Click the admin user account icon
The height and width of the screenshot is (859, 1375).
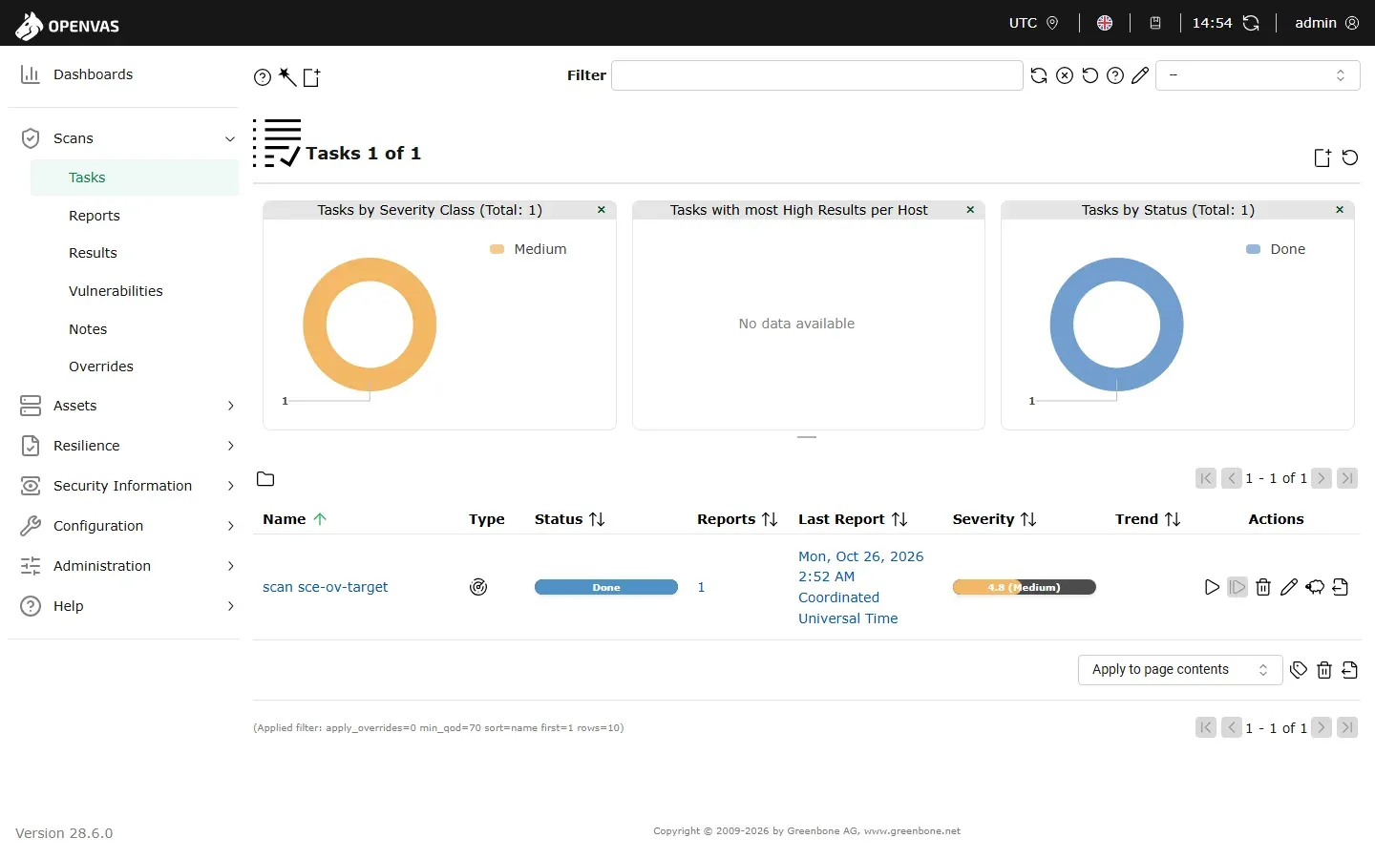point(1352,23)
